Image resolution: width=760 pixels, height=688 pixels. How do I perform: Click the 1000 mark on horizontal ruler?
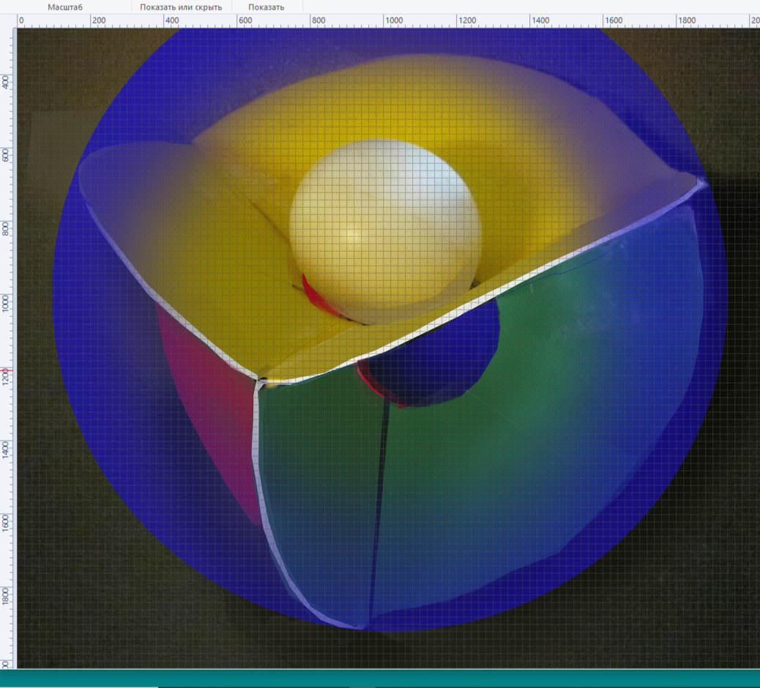394,20
